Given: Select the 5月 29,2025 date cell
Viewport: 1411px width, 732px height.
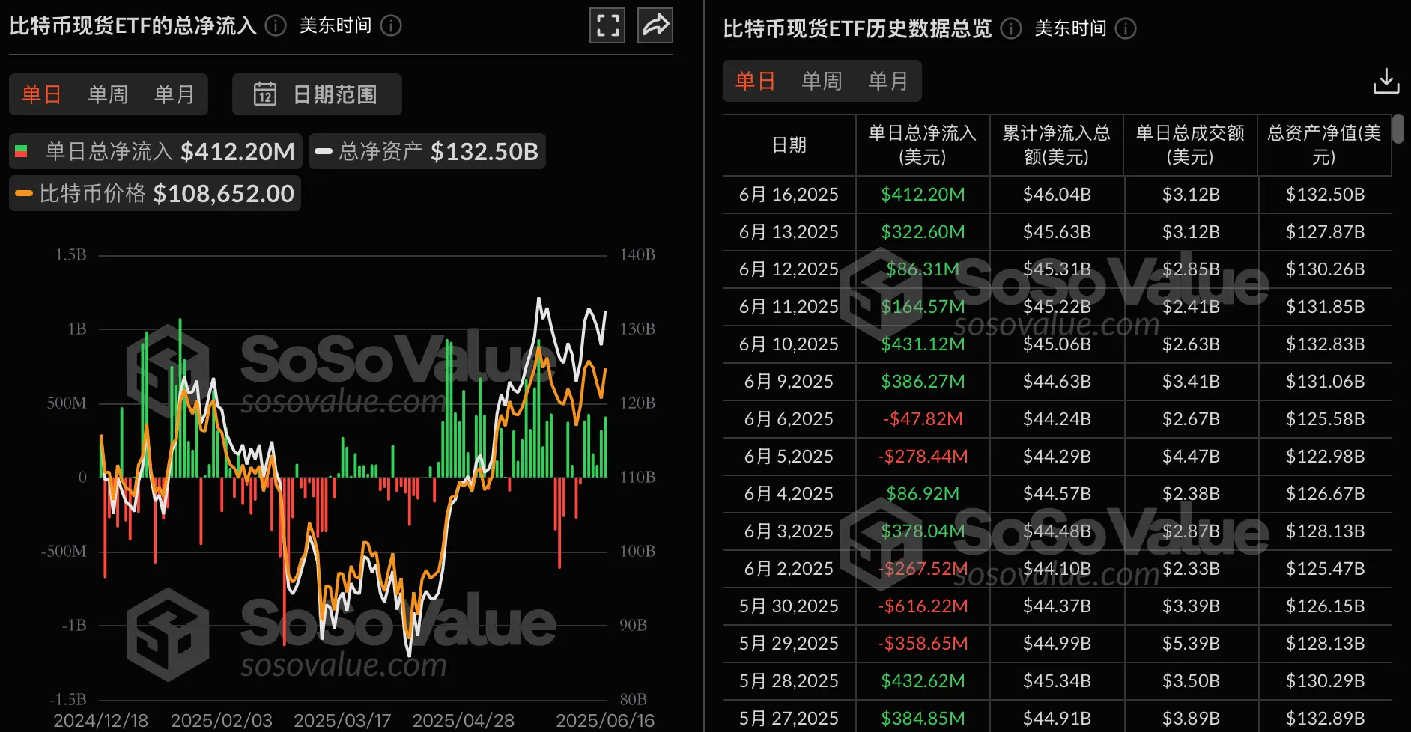Looking at the screenshot, I should (x=789, y=644).
